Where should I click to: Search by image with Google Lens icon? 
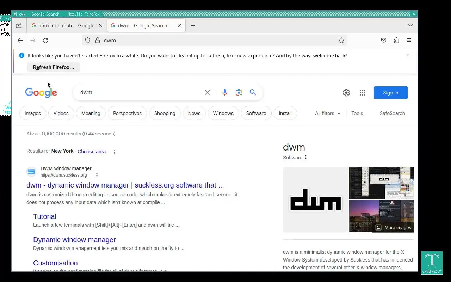click(x=239, y=92)
